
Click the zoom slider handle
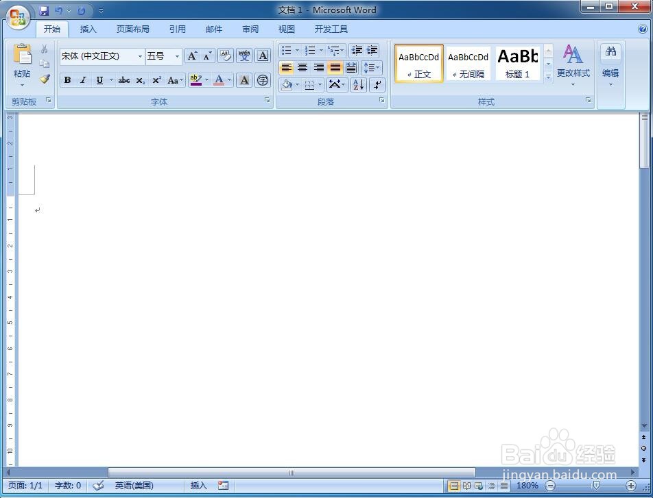pos(596,485)
